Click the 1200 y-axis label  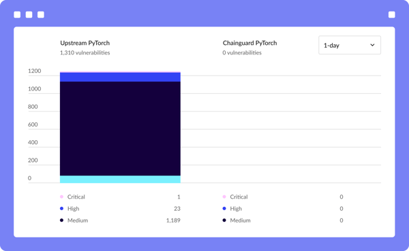pyautogui.click(x=35, y=71)
